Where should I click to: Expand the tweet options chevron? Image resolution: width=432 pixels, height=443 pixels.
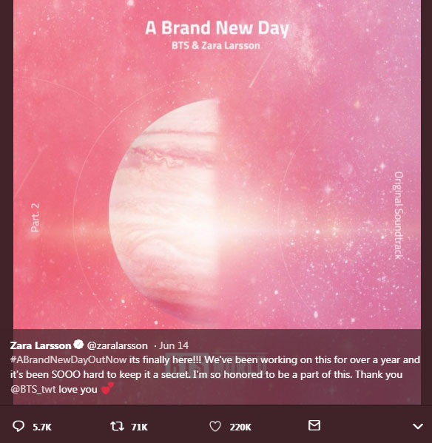pos(418,426)
